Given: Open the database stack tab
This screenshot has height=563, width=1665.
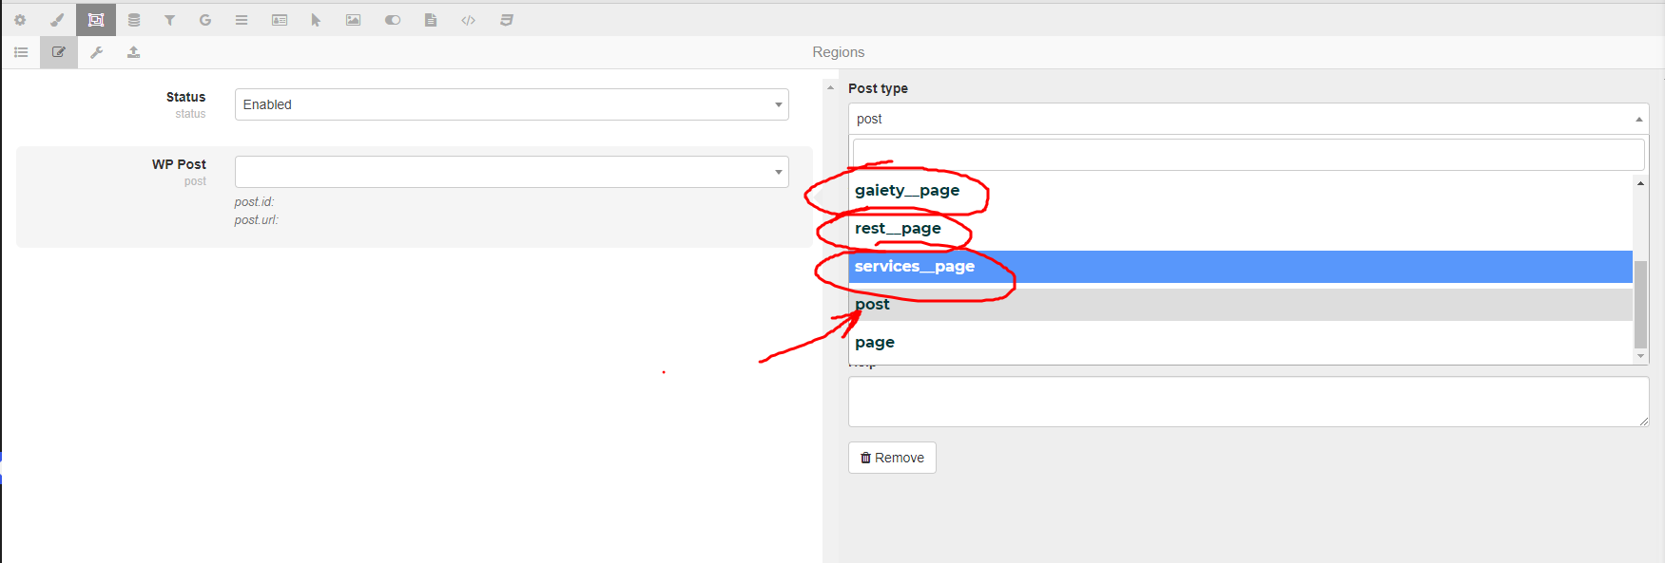Looking at the screenshot, I should click(134, 20).
